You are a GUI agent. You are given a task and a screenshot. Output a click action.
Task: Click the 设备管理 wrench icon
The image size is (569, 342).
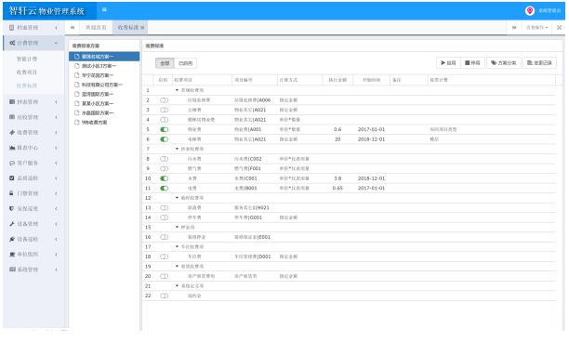12,224
